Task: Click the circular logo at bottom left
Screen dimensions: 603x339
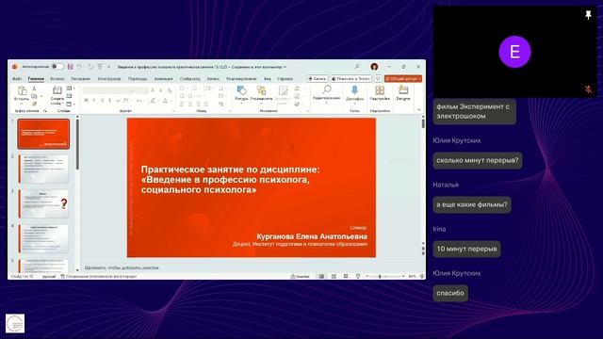Action: click(x=15, y=323)
